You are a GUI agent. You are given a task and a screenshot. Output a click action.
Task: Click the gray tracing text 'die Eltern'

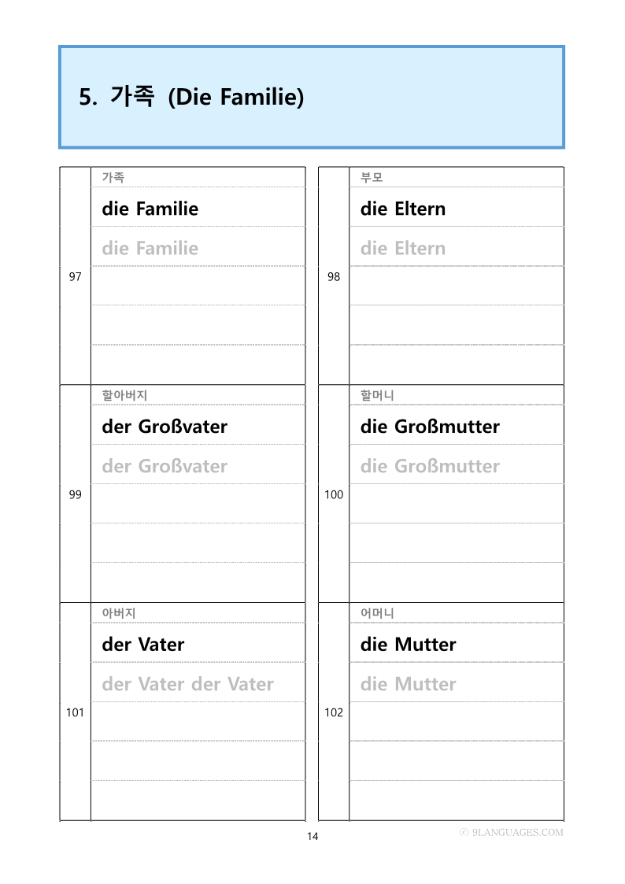[x=402, y=248]
